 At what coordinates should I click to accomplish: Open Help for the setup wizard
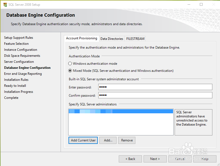click(x=205, y=159)
